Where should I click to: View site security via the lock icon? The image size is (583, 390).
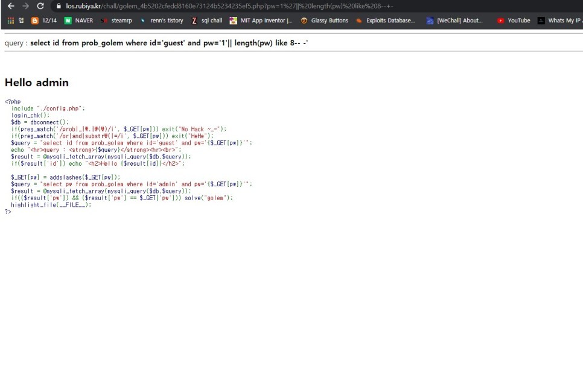[59, 6]
